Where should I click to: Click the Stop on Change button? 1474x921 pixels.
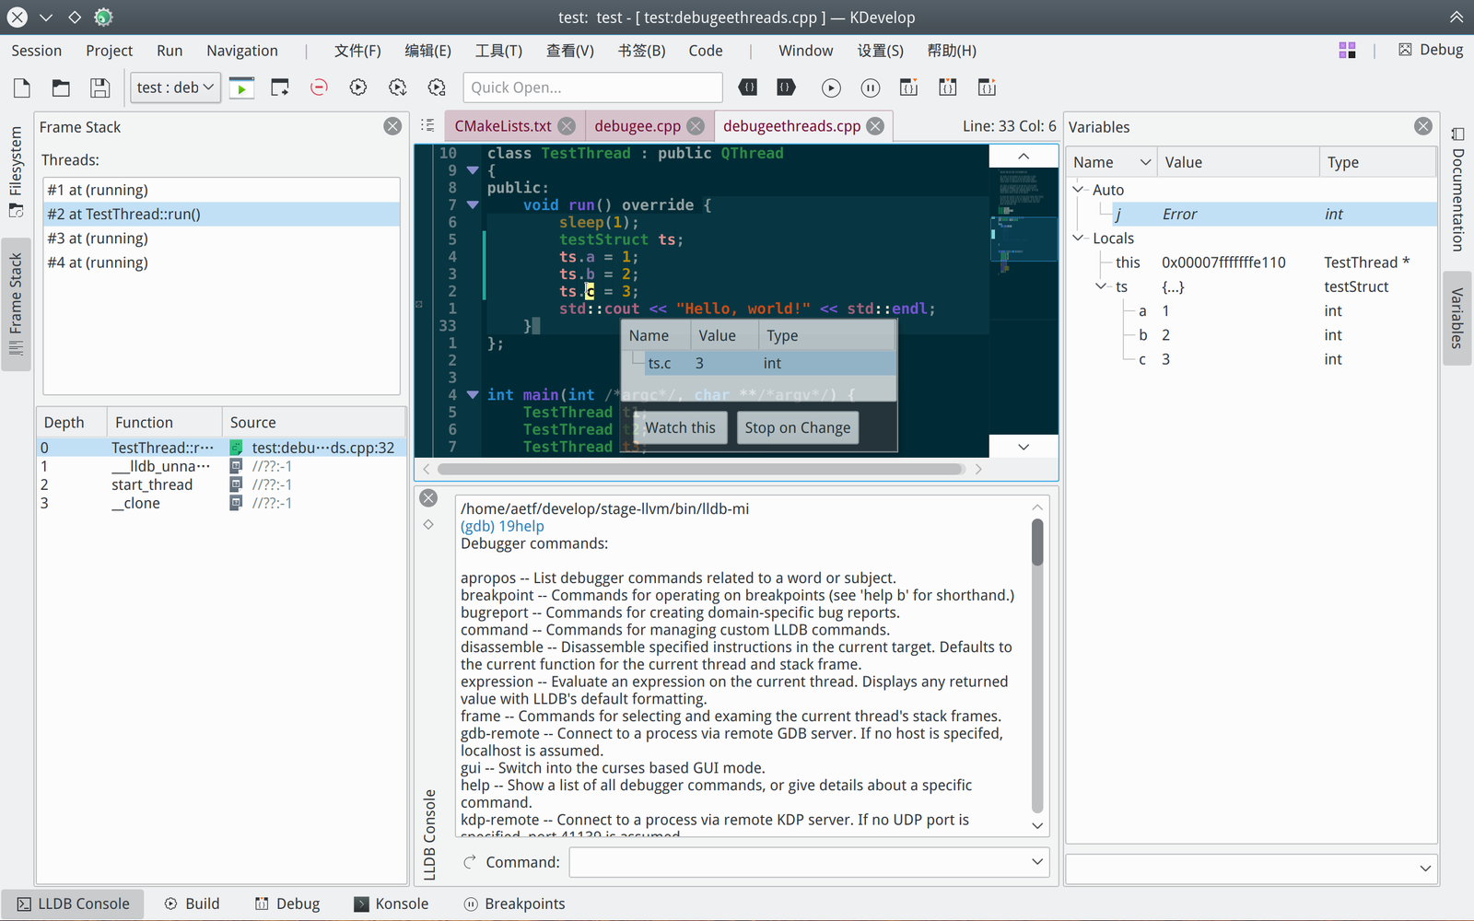click(797, 427)
